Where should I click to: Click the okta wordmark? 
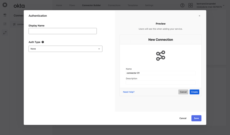19,6
